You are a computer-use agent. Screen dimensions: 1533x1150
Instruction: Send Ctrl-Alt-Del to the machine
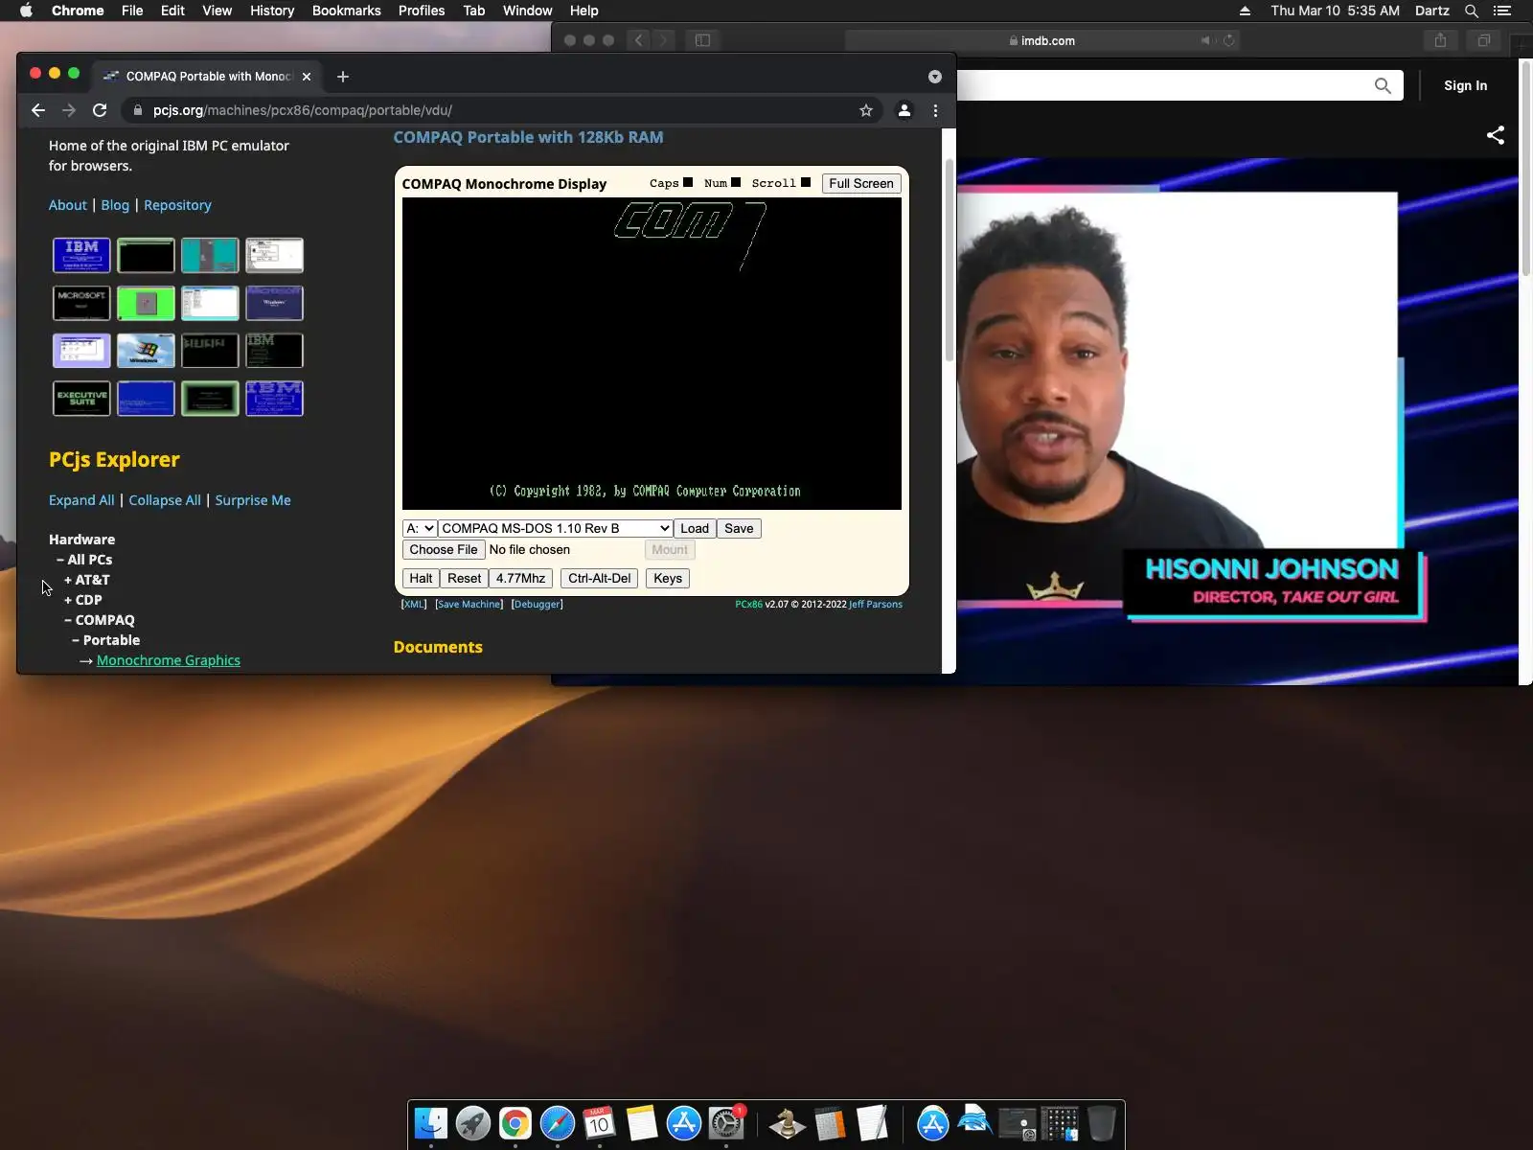pyautogui.click(x=600, y=578)
